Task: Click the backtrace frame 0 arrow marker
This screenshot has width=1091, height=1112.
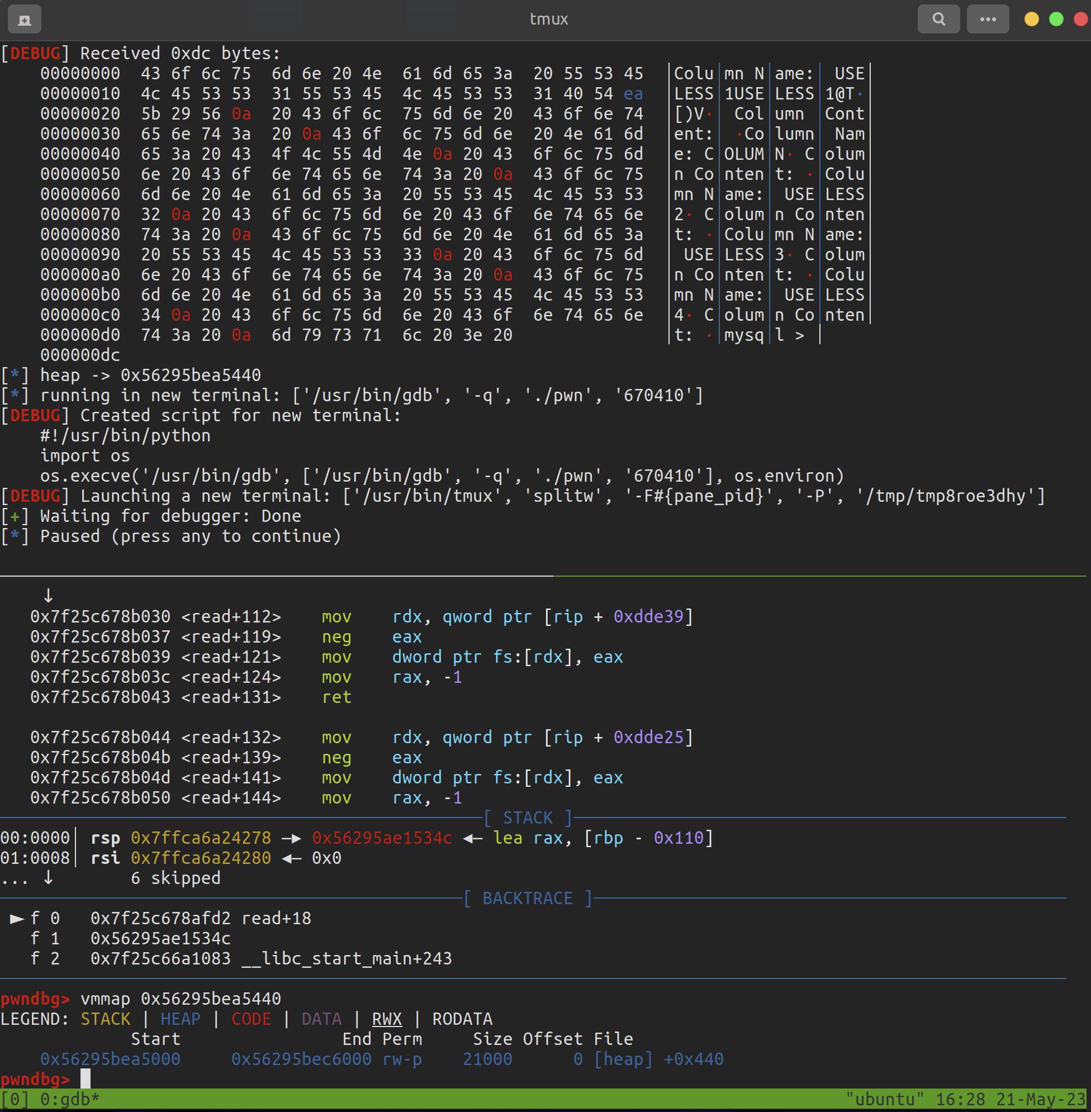Action: [17, 918]
